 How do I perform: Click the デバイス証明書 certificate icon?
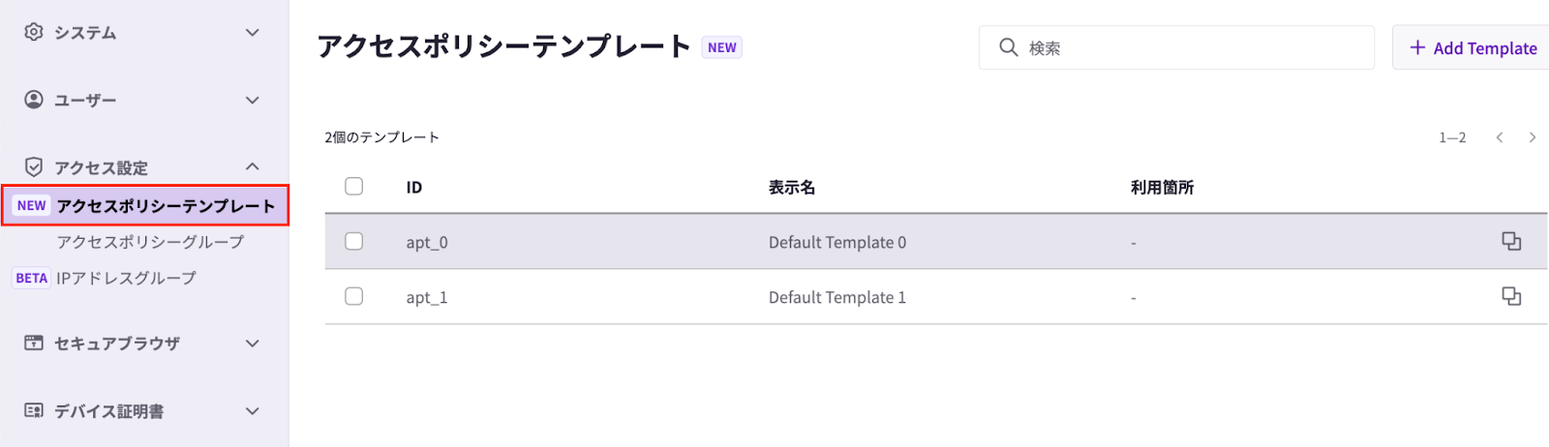click(34, 410)
